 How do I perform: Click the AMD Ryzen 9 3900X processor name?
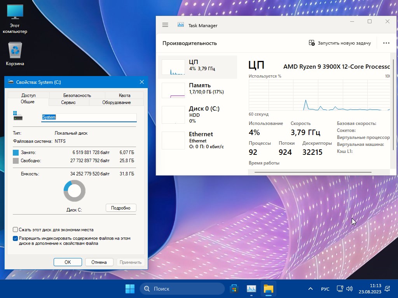click(337, 67)
